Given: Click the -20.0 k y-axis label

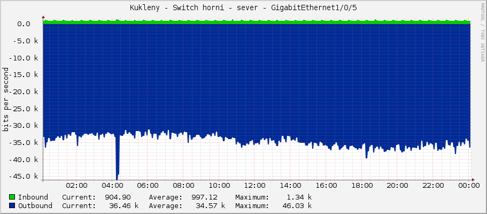Looking at the screenshot, I should (x=24, y=92).
